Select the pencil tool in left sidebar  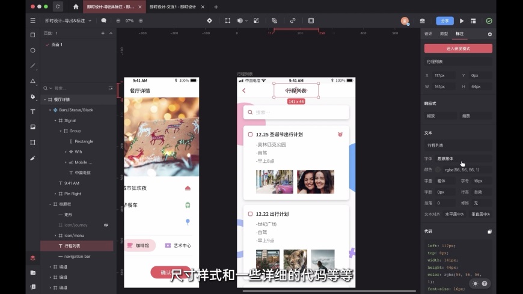tap(32, 158)
